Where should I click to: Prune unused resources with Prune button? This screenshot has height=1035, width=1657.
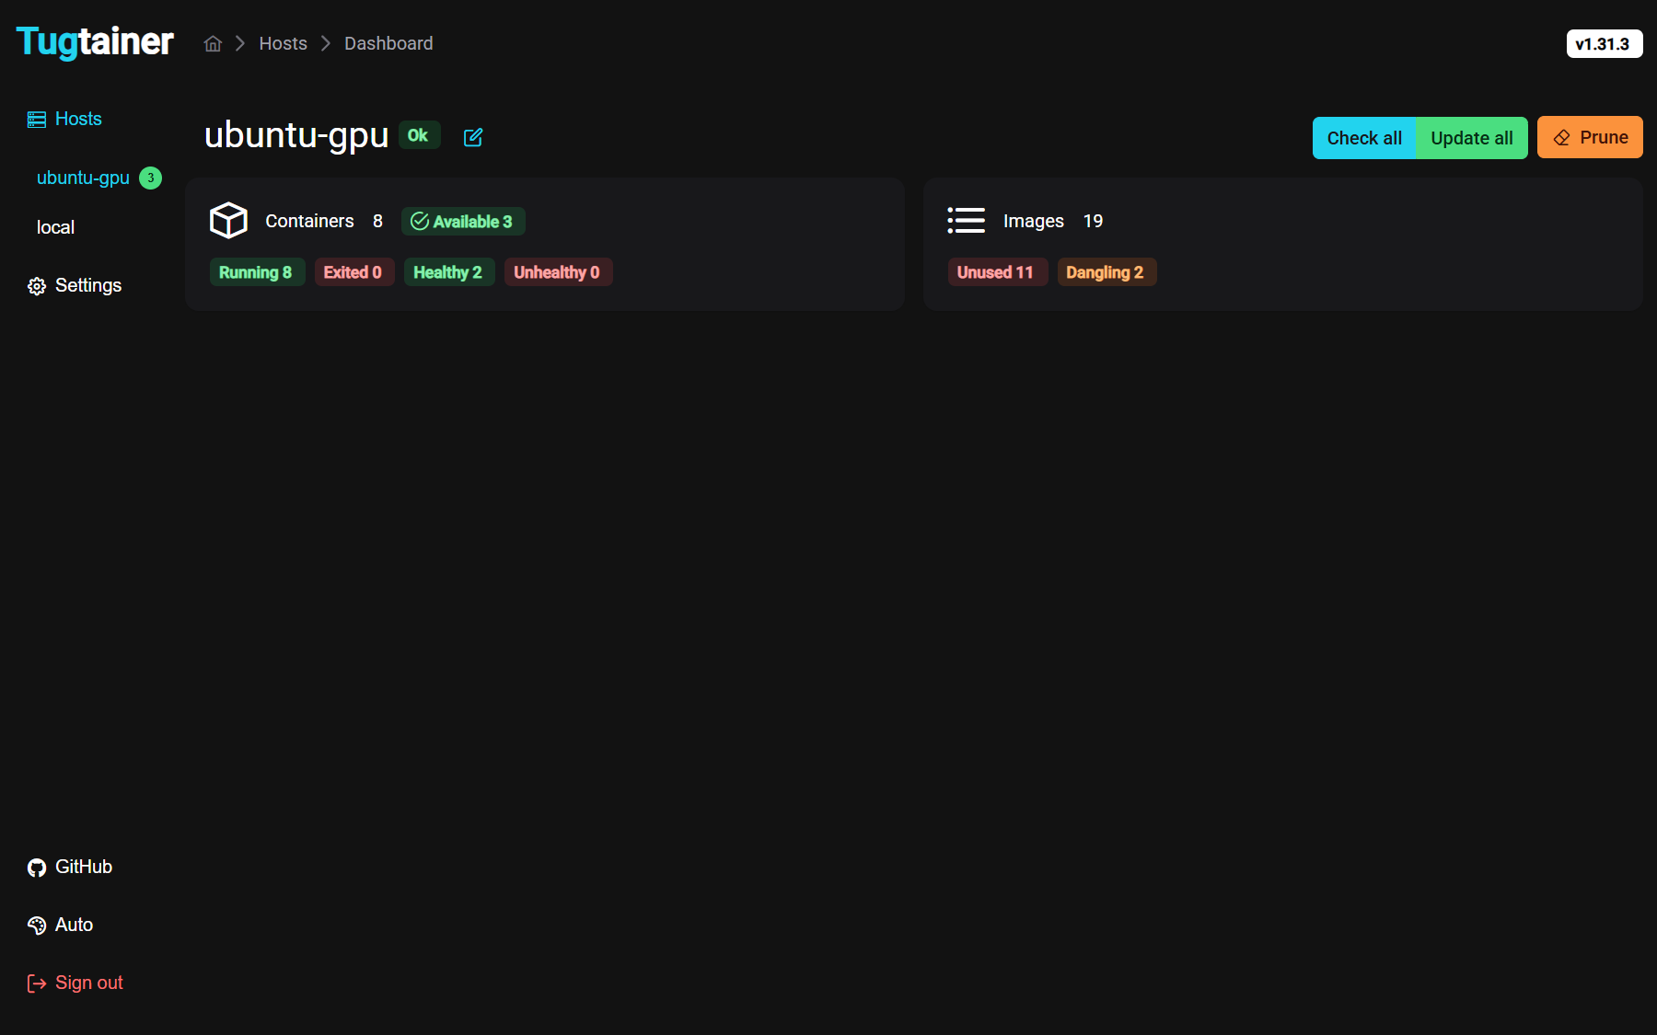1590,137
